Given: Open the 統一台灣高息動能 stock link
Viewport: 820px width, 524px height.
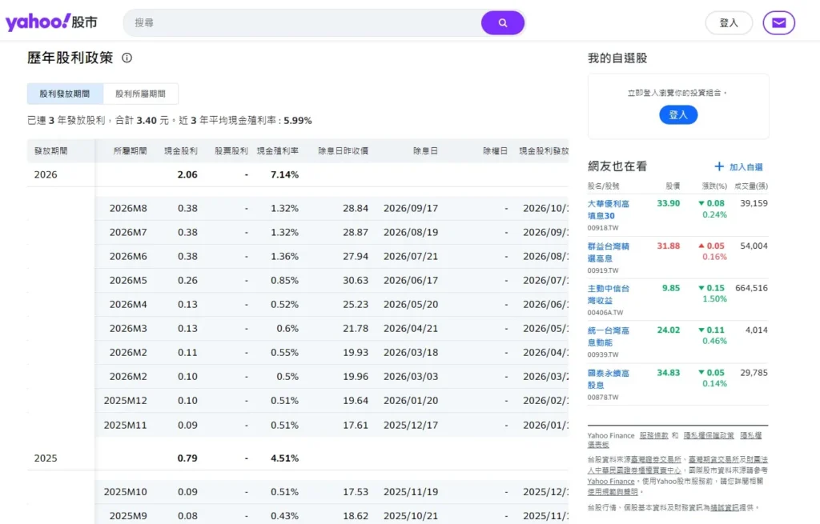Looking at the screenshot, I should coord(609,337).
